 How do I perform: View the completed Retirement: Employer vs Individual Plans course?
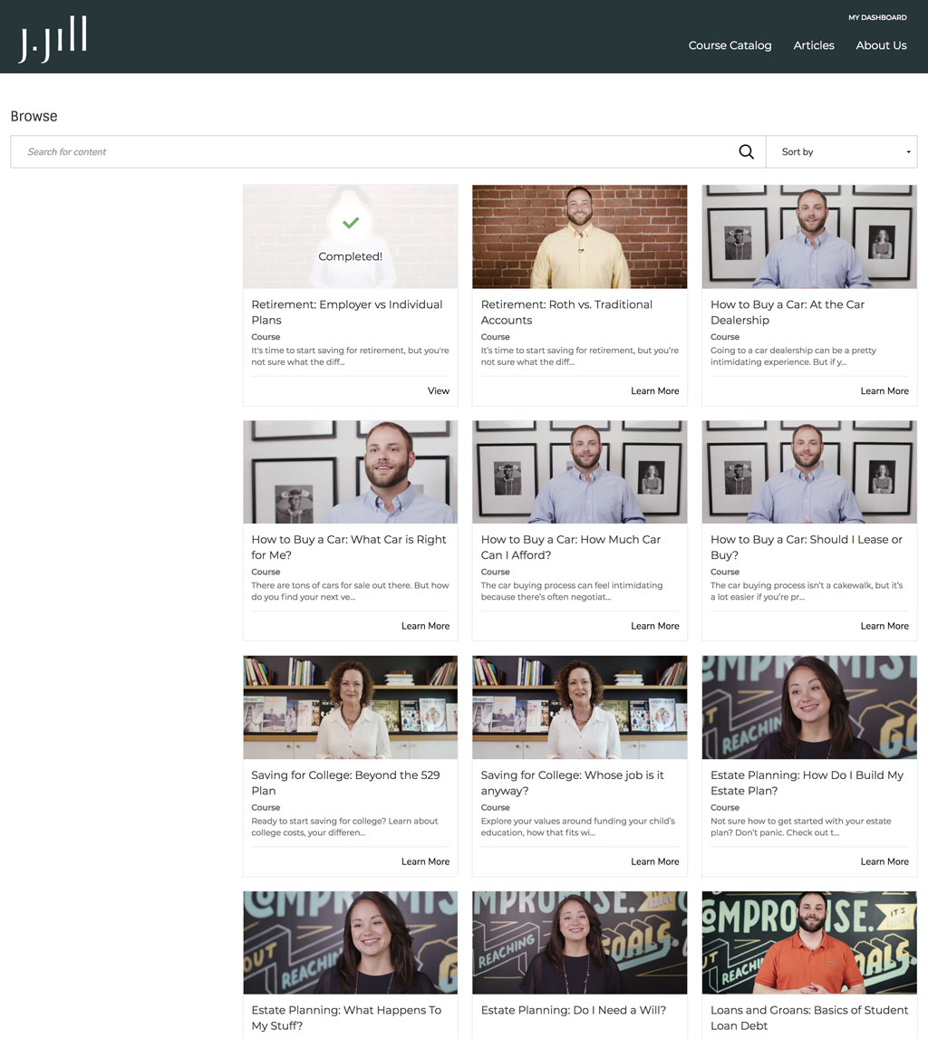[x=438, y=391]
